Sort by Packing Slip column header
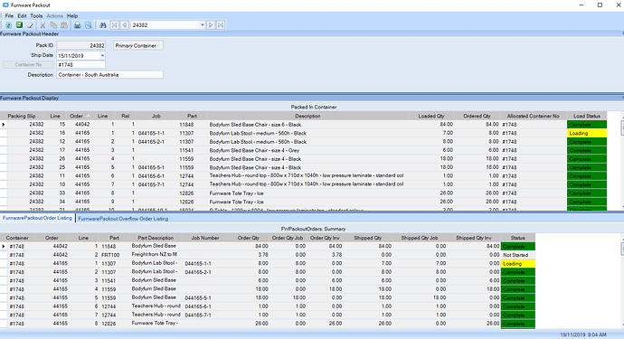Viewport: 624px width, 339px height. (x=22, y=117)
